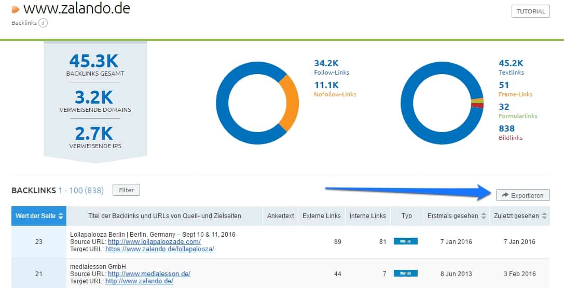Click the 89 external links value
The width and height of the screenshot is (564, 288).
(337, 242)
